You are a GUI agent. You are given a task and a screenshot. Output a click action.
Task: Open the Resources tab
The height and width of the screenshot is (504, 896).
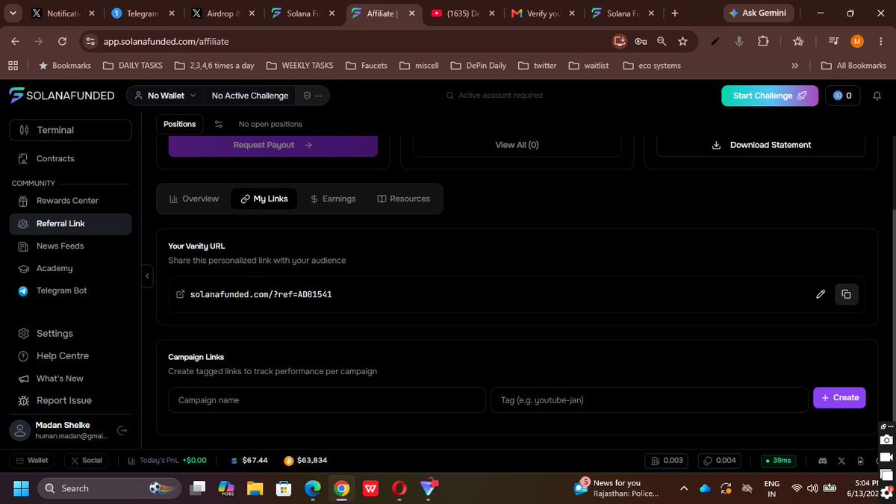point(404,199)
